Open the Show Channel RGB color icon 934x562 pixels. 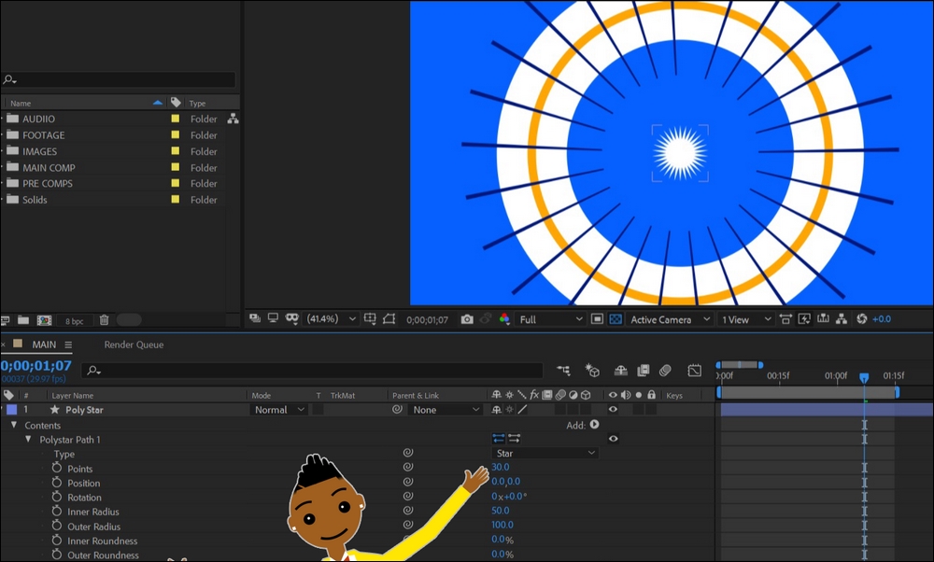(504, 319)
